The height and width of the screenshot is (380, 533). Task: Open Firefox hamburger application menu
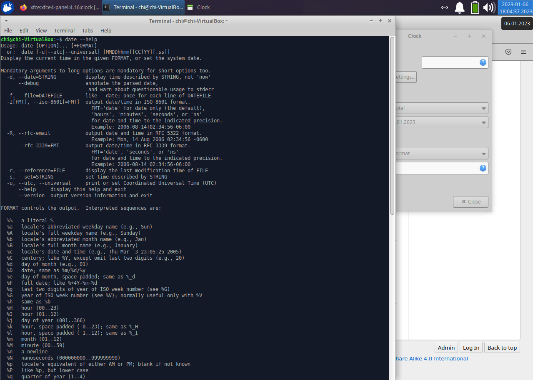[523, 52]
